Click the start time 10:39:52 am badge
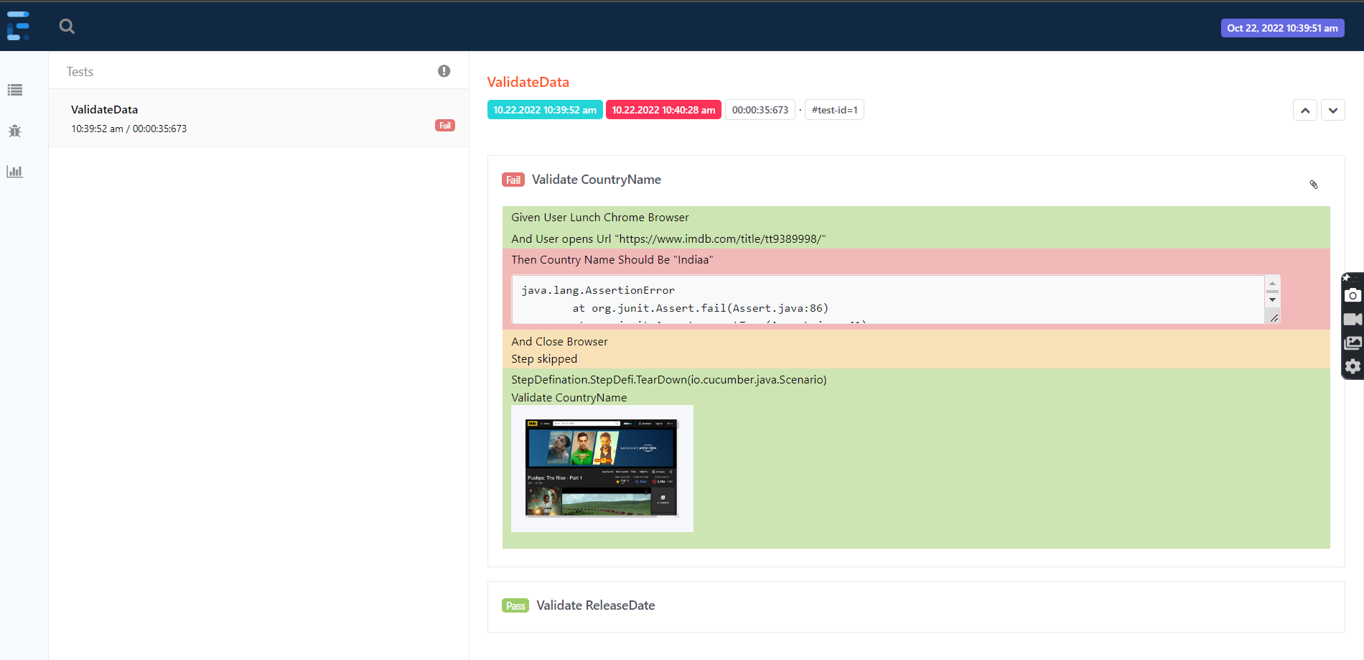 (x=545, y=110)
